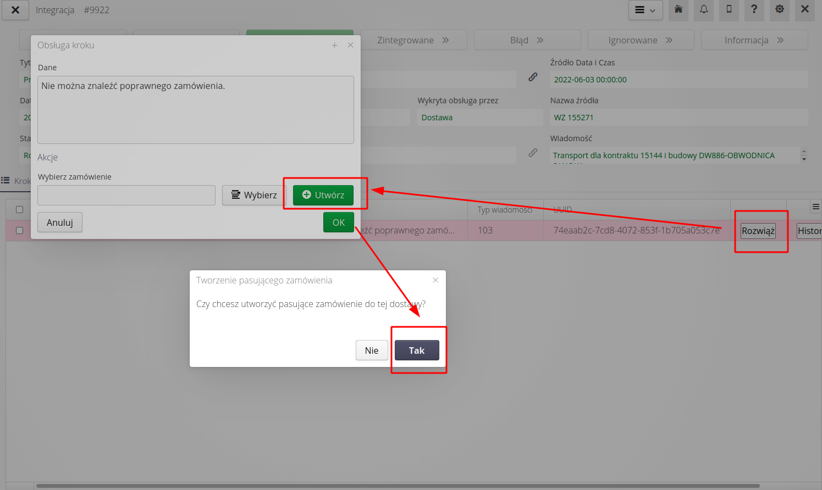Tick the checkbox in the table header
Viewport: 822px width, 490px height.
coord(19,209)
